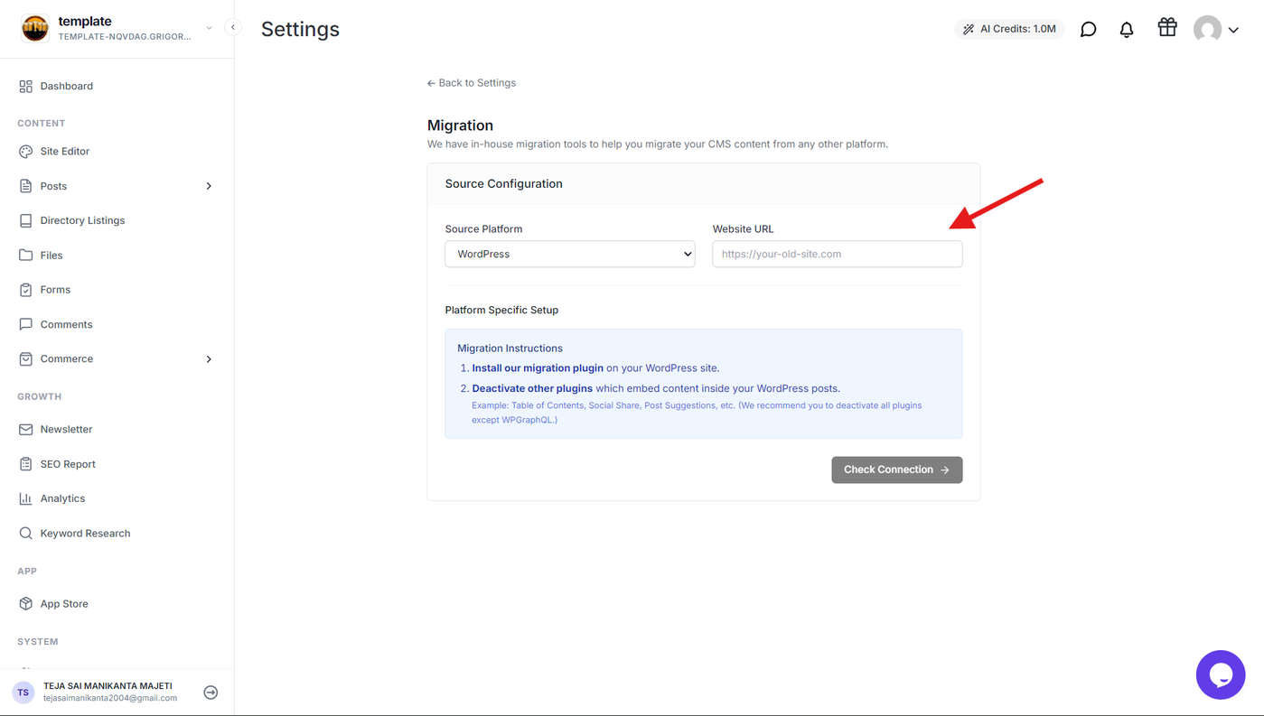Expand the Commerce submenu chevron
The height and width of the screenshot is (716, 1264).
(x=209, y=359)
